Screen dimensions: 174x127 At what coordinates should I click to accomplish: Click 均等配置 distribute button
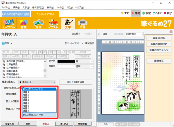(x=63, y=56)
